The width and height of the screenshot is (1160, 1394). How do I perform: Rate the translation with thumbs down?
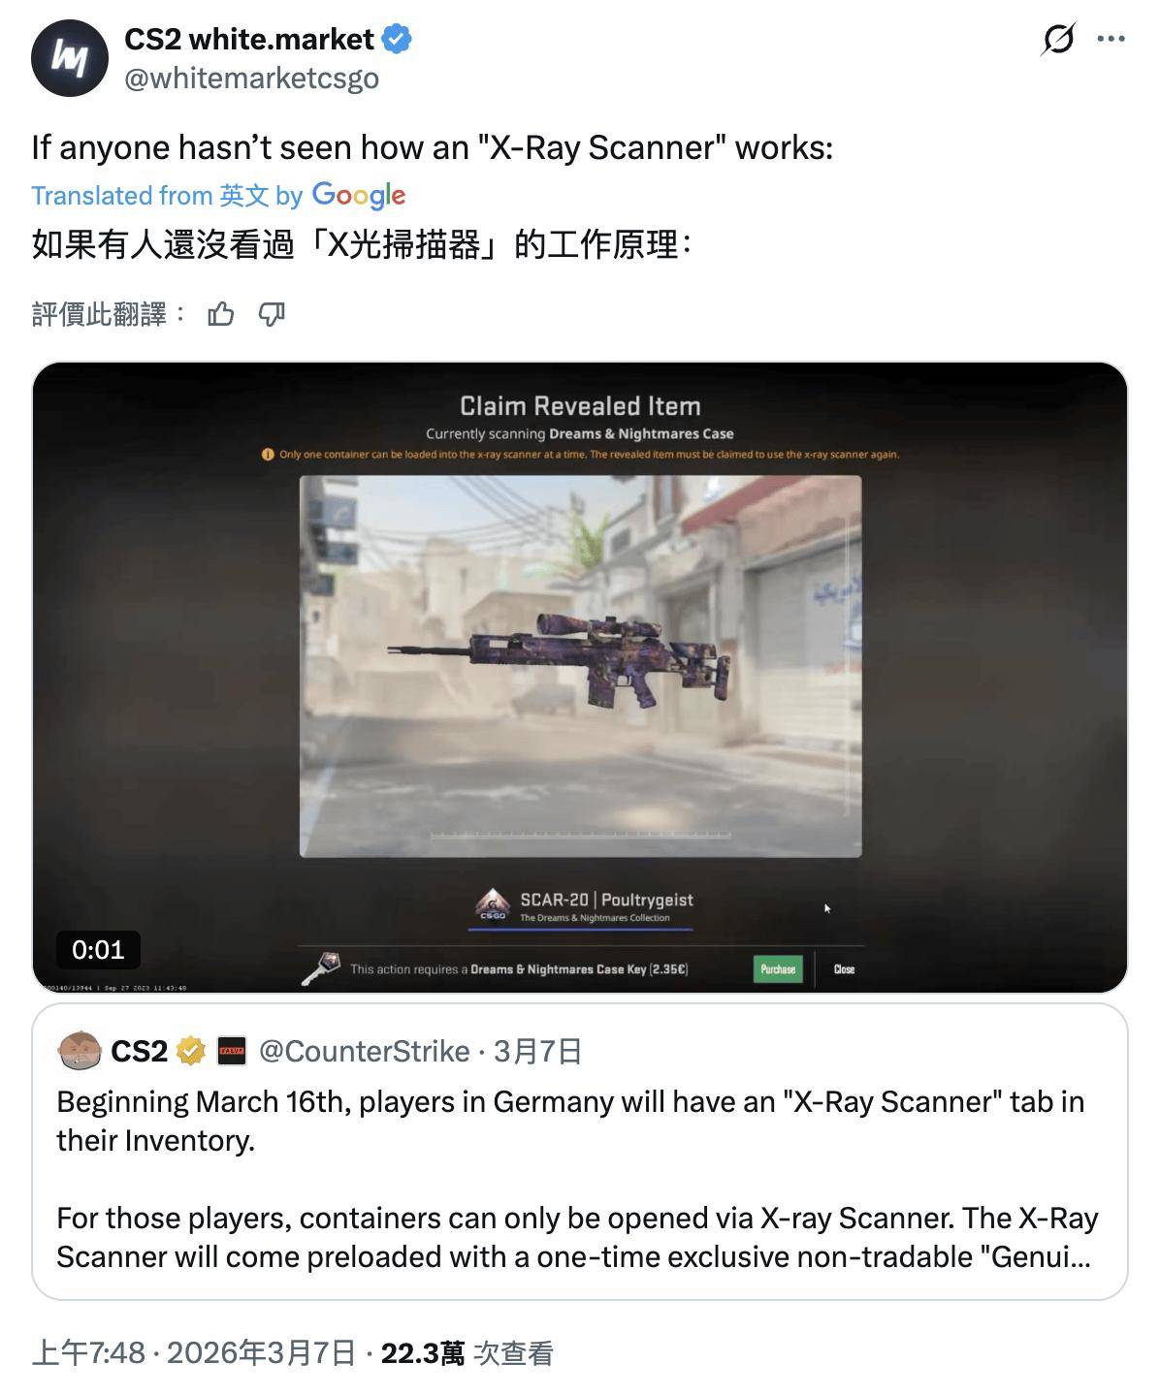click(x=272, y=314)
